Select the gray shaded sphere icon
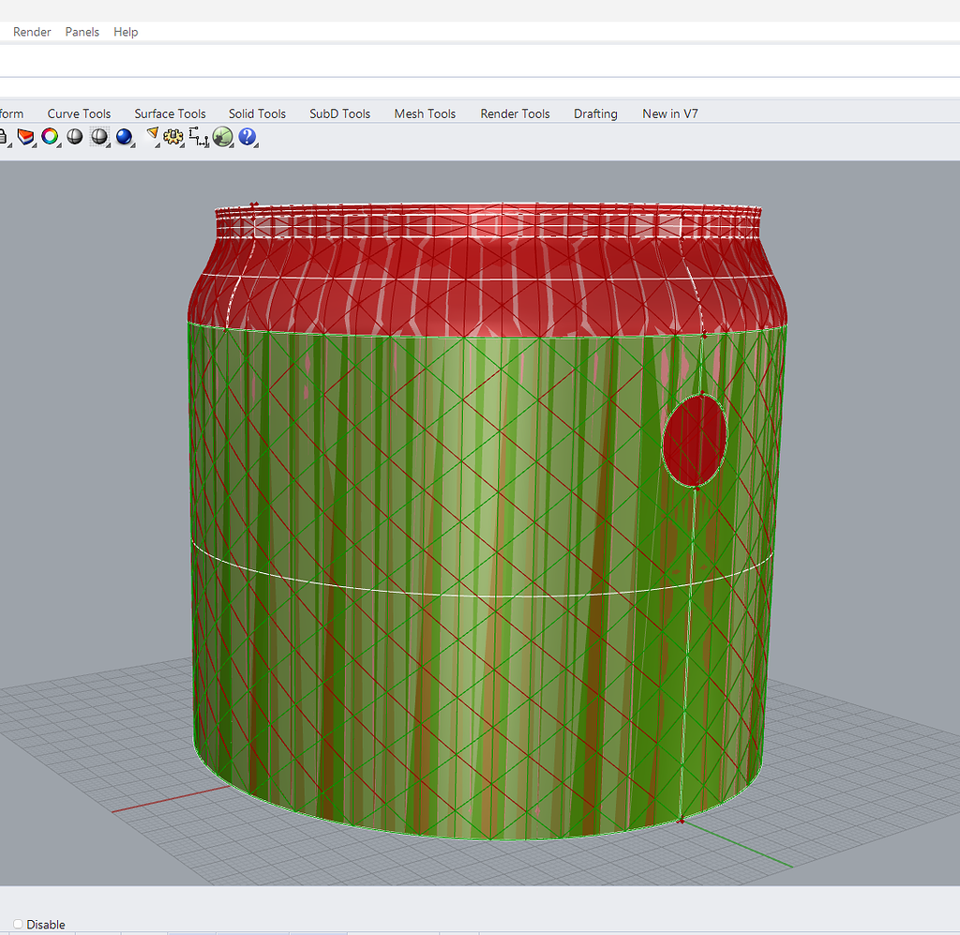 (74, 137)
